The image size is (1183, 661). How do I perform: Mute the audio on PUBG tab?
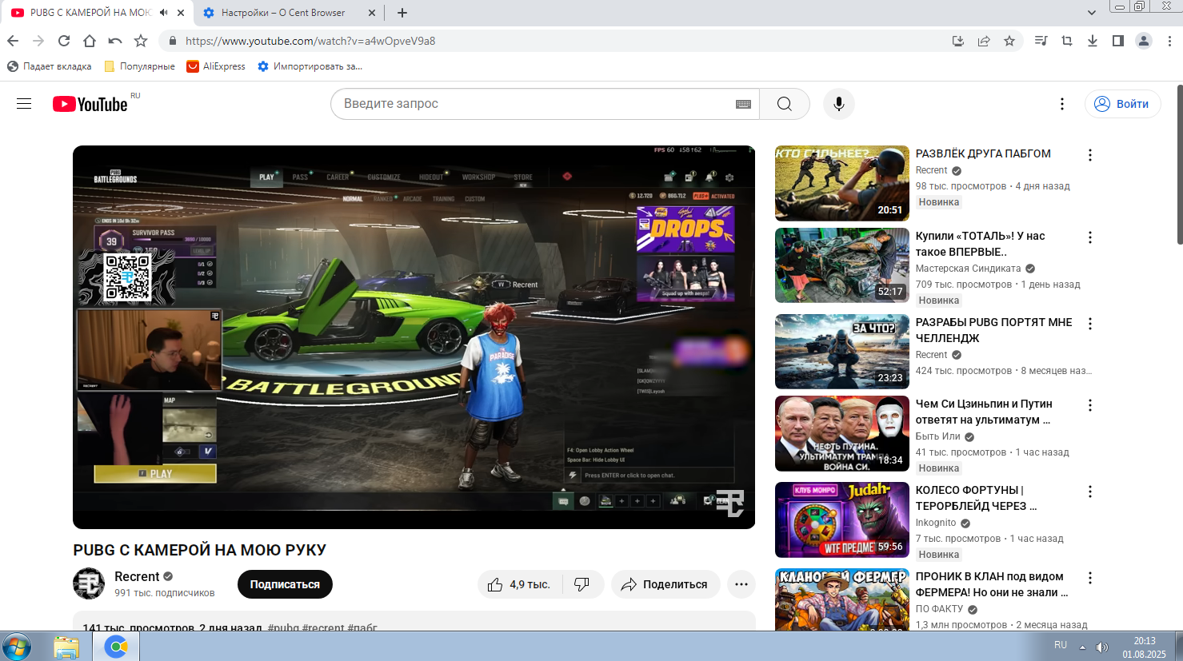point(164,13)
